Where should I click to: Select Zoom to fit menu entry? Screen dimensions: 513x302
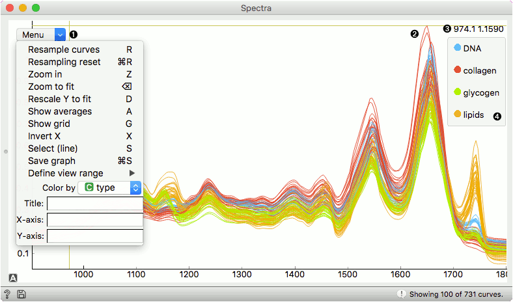tap(51, 87)
